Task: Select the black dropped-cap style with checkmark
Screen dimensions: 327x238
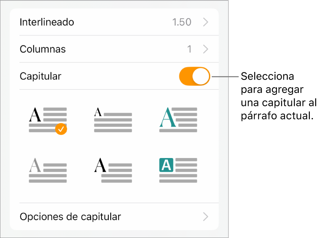Action: pos(47,120)
